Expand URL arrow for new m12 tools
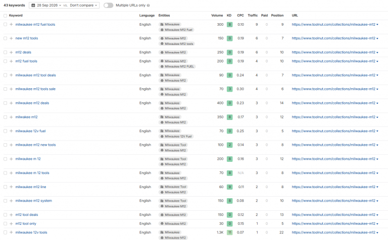The image size is (388, 240). (377, 38)
